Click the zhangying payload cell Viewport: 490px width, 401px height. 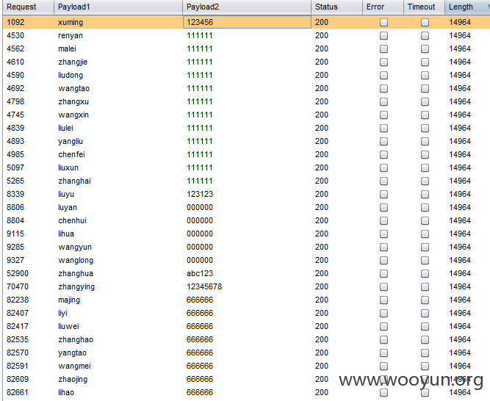point(76,286)
